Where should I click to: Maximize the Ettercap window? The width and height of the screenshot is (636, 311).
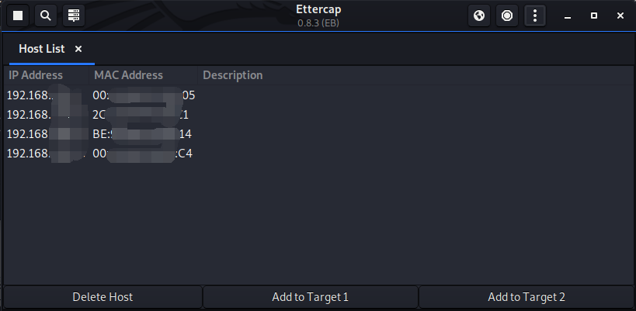[594, 16]
